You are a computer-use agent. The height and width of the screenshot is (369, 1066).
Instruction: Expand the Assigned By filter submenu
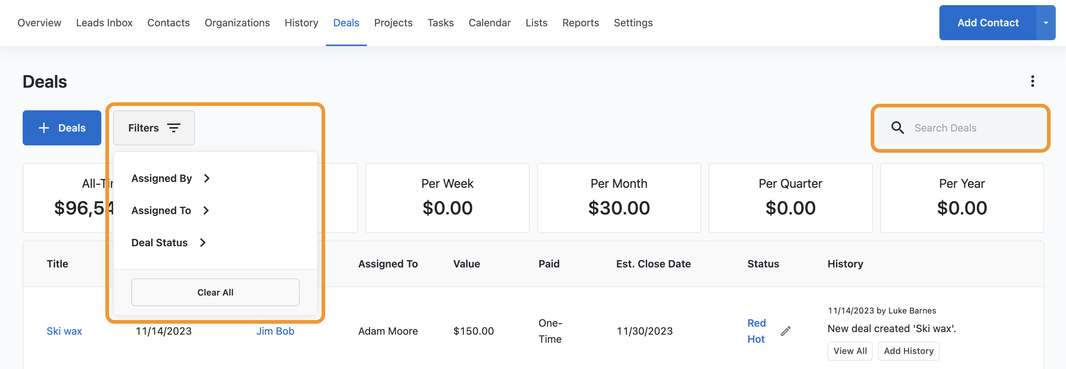click(x=170, y=178)
